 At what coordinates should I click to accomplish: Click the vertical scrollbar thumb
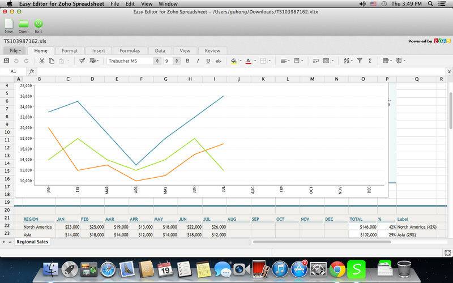click(451, 110)
